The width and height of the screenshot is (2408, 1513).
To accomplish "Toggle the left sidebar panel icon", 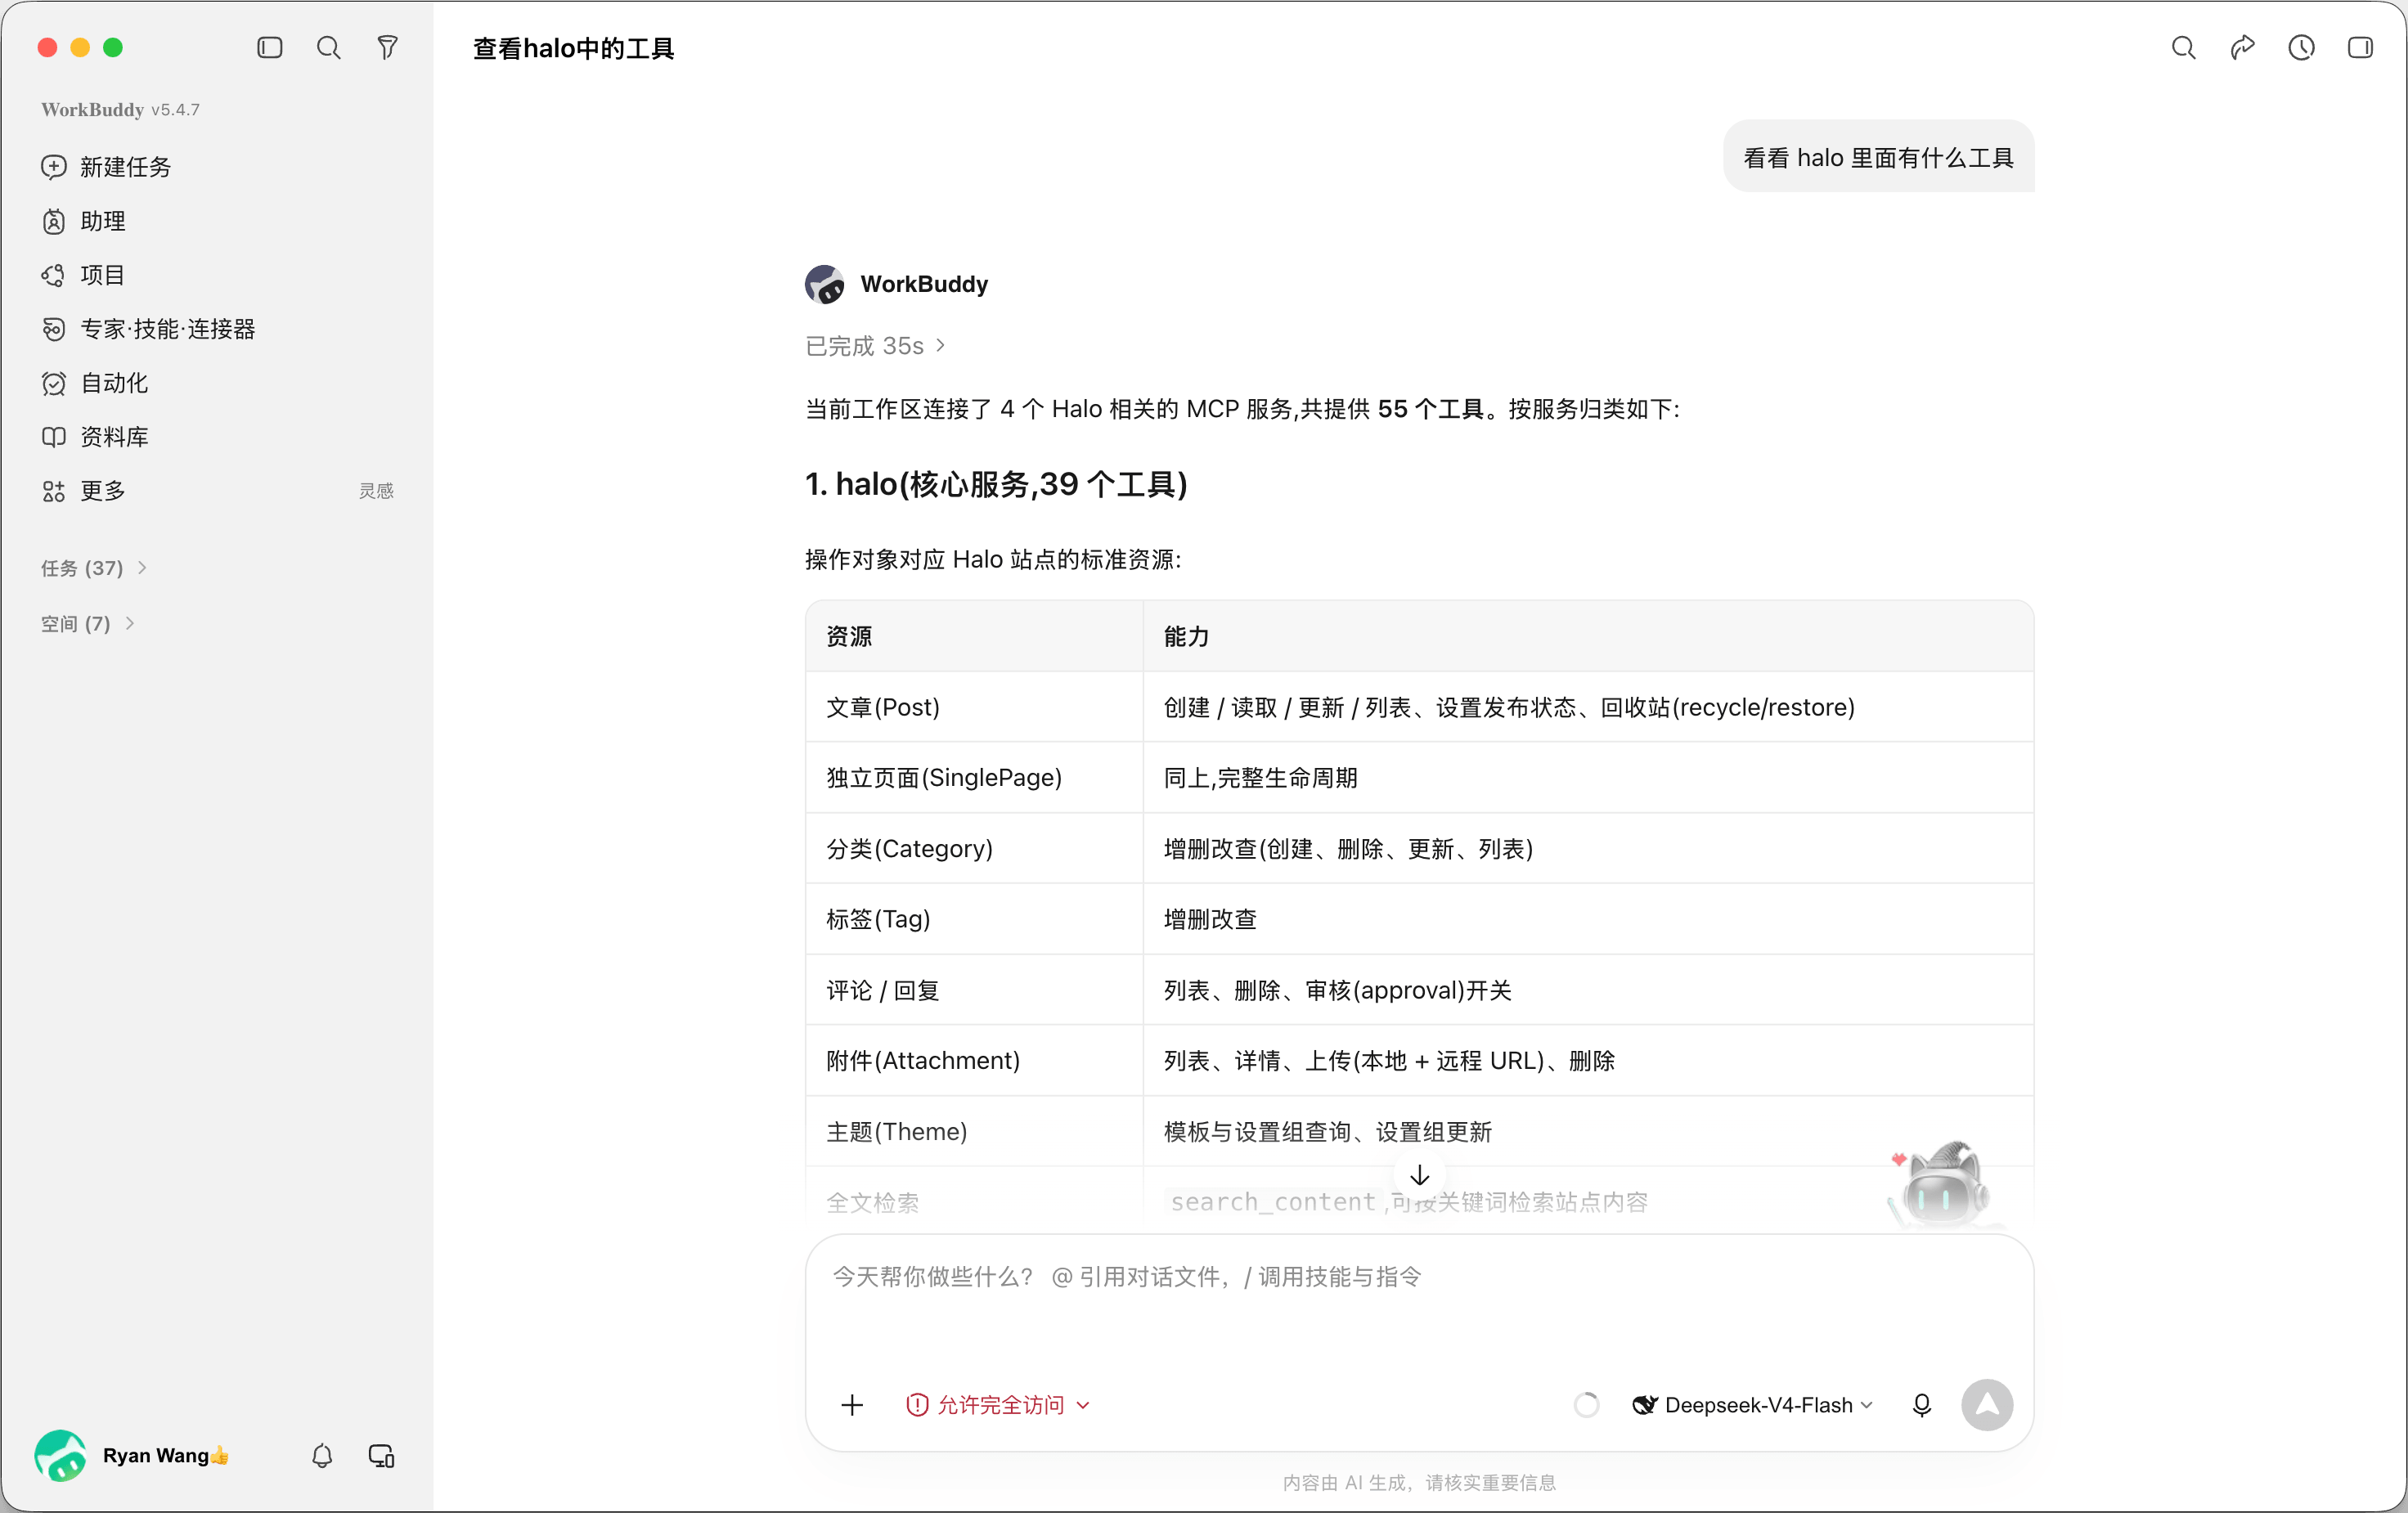I will tap(269, 48).
